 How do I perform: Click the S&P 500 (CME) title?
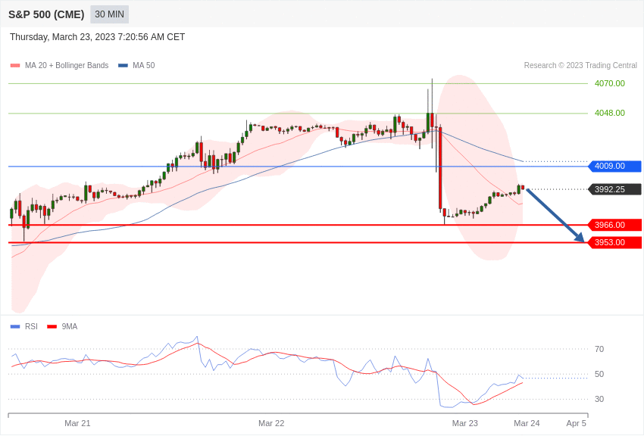[x=46, y=14]
